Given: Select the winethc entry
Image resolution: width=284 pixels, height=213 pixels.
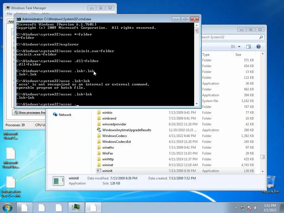Looking at the screenshot, I should pyautogui.click(x=175, y=147).
